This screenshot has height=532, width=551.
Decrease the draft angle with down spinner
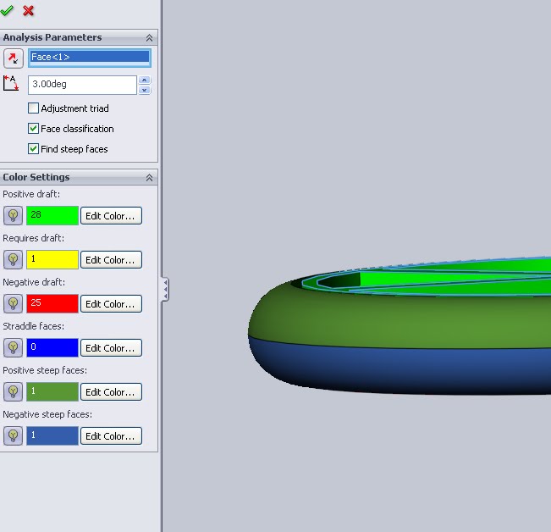point(145,90)
